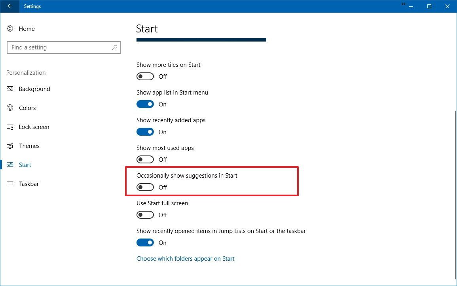The image size is (457, 286).
Task: Click the back arrow at top left
Action: coord(9,6)
